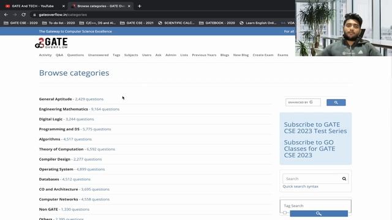Screen dimensions: 392x220
Task: Open Subscribe to GO Classes for GATE CSE 2023
Action: tap(309, 148)
